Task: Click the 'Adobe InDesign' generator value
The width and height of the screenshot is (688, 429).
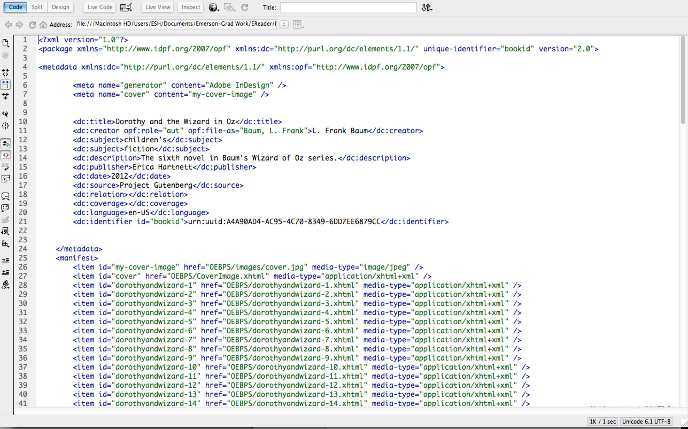Action: click(239, 85)
